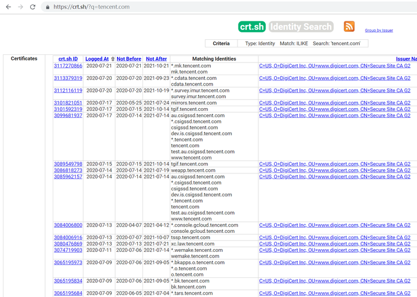
Task: Click the Group by Issuer link
Action: tap(379, 30)
